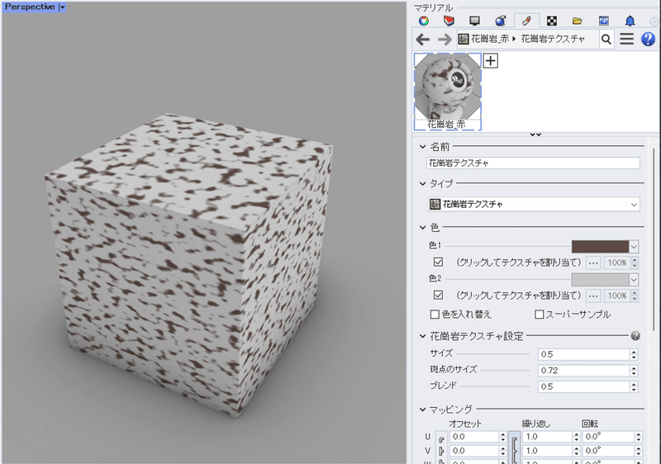Open the Help panel tab
The height and width of the screenshot is (464, 661).
[604, 21]
